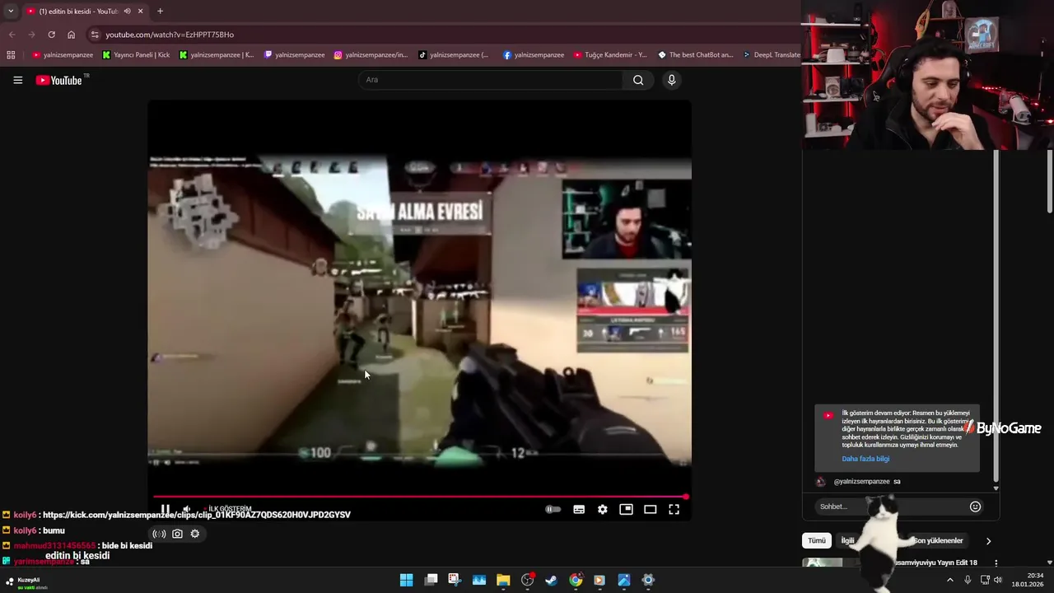Open the Facebook 'yalnizsempanzee' bookmark

tap(534, 55)
